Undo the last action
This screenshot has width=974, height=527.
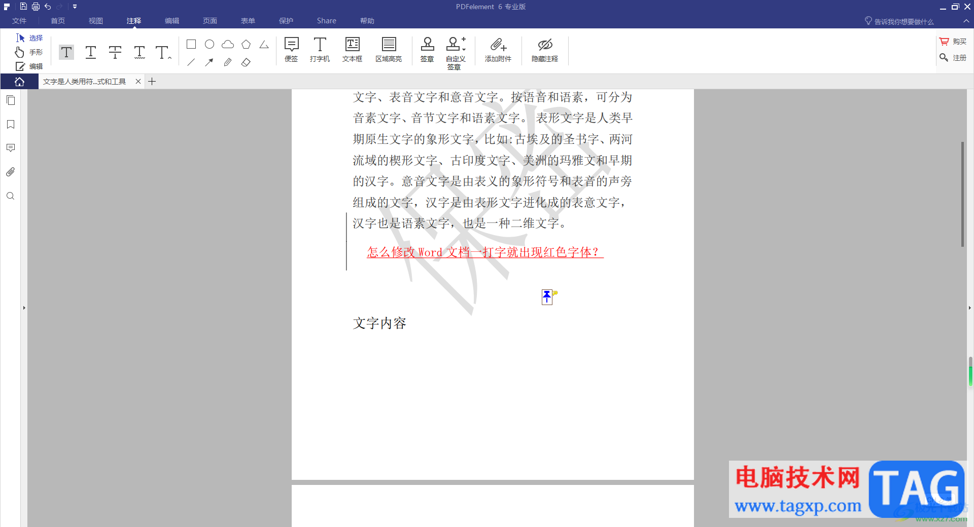pyautogui.click(x=48, y=7)
